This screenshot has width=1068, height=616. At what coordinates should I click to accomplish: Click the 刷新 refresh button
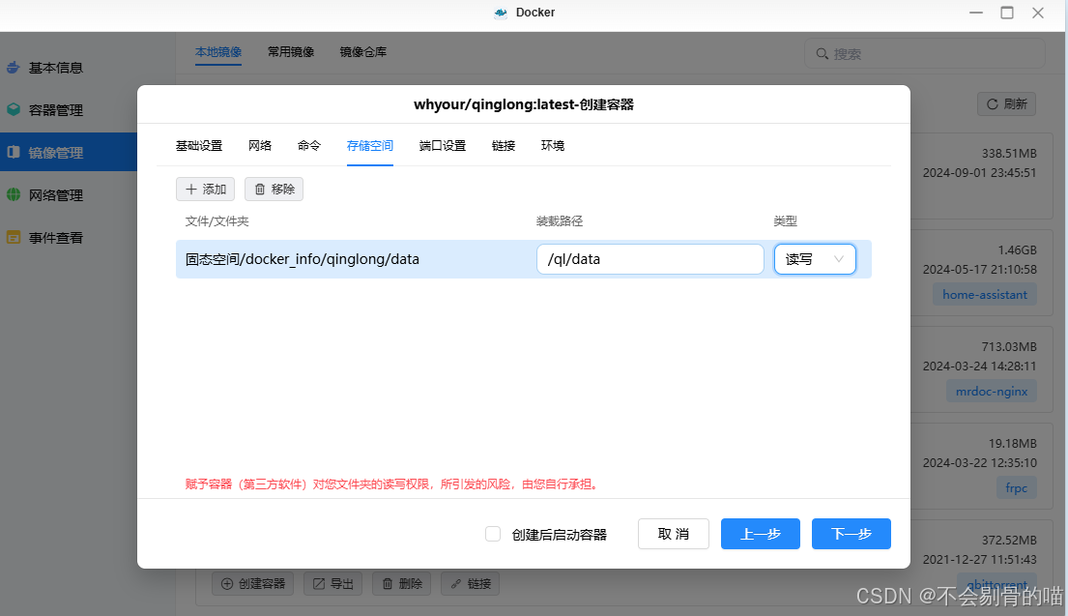(1007, 104)
